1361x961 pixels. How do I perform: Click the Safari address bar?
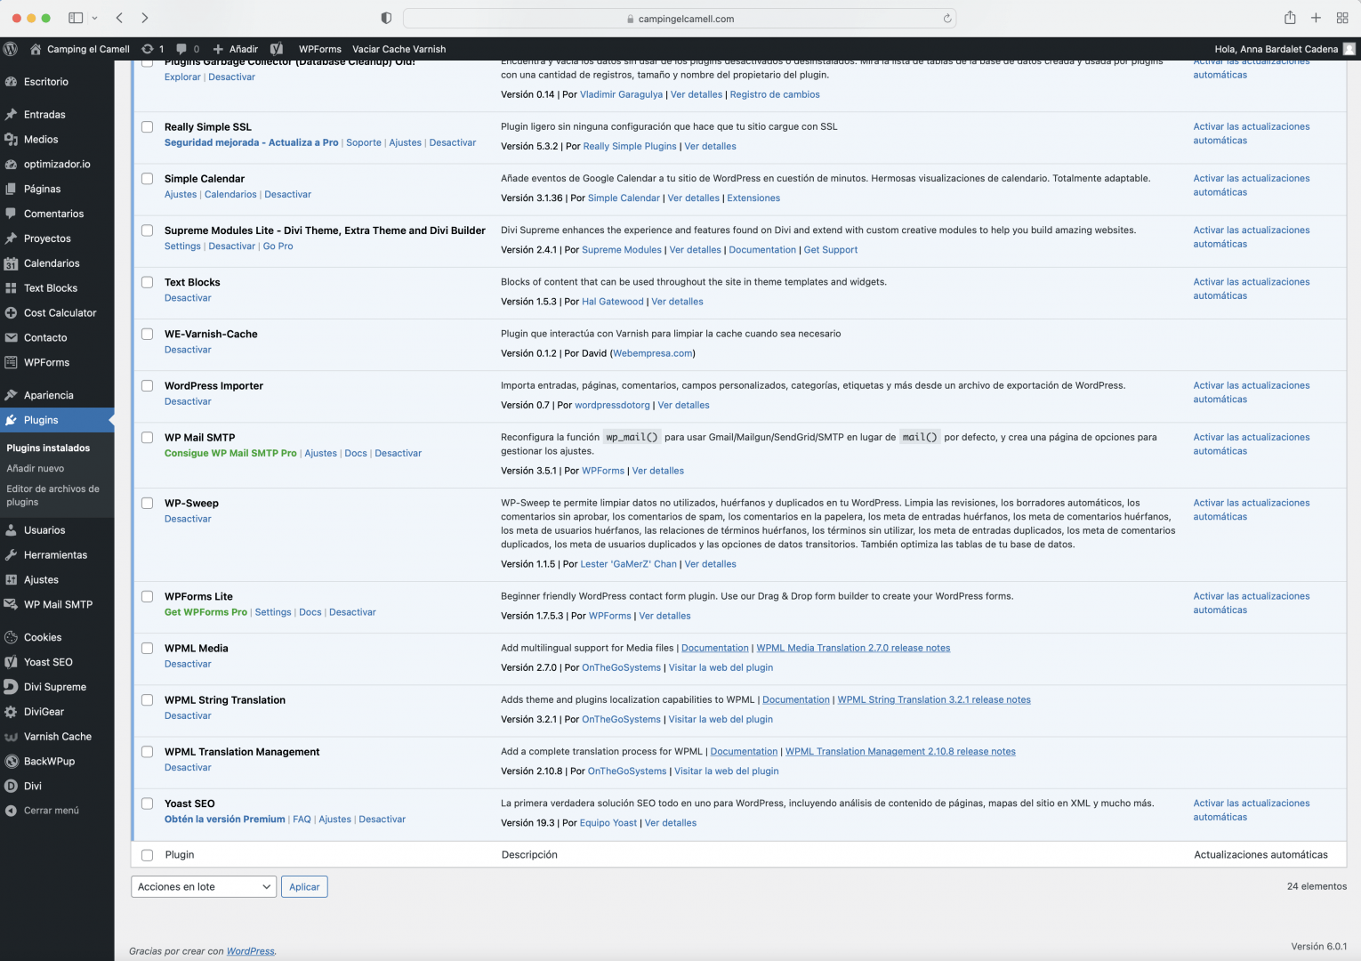pos(680,18)
